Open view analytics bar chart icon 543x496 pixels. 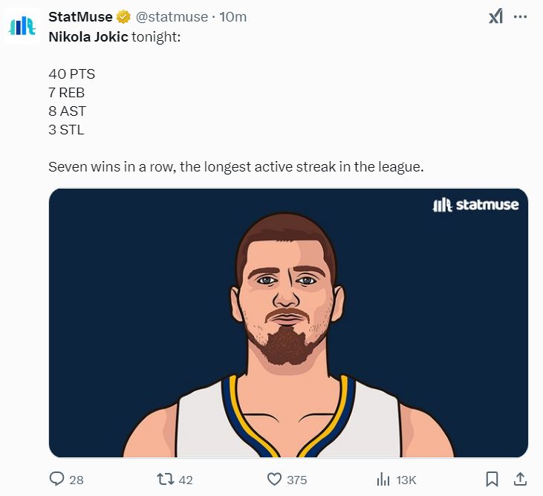384,479
